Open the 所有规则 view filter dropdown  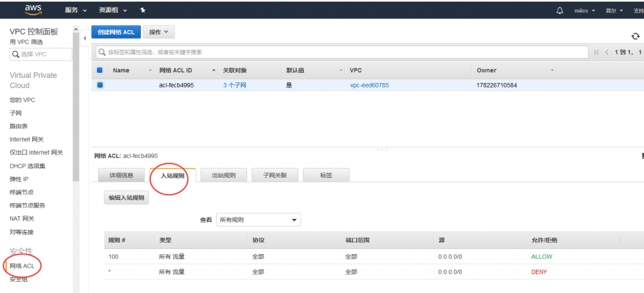258,220
